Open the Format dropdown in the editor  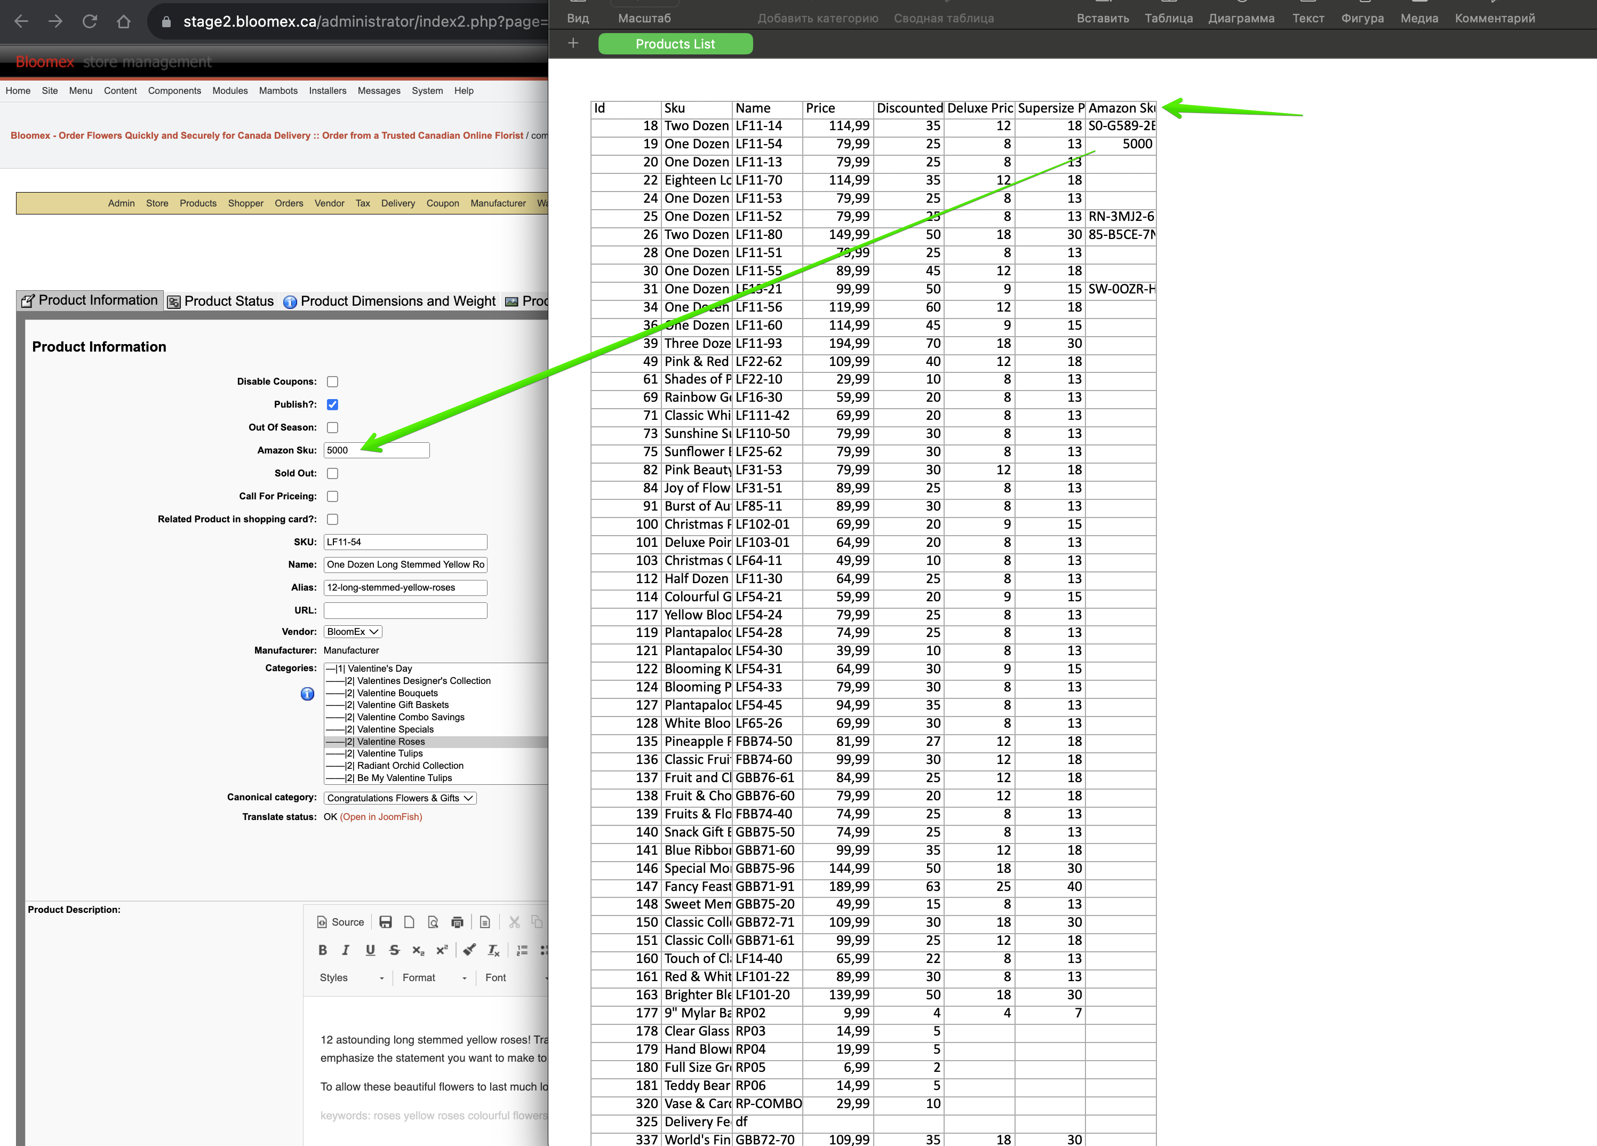click(434, 977)
